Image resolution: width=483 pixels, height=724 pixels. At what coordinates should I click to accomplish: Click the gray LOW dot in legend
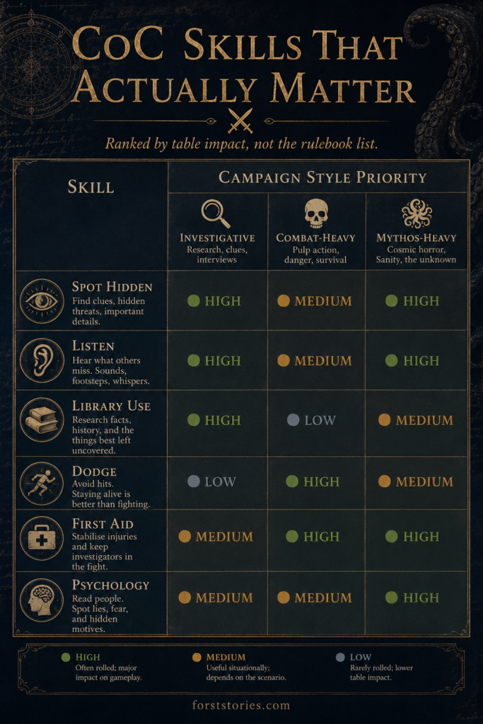[340, 657]
